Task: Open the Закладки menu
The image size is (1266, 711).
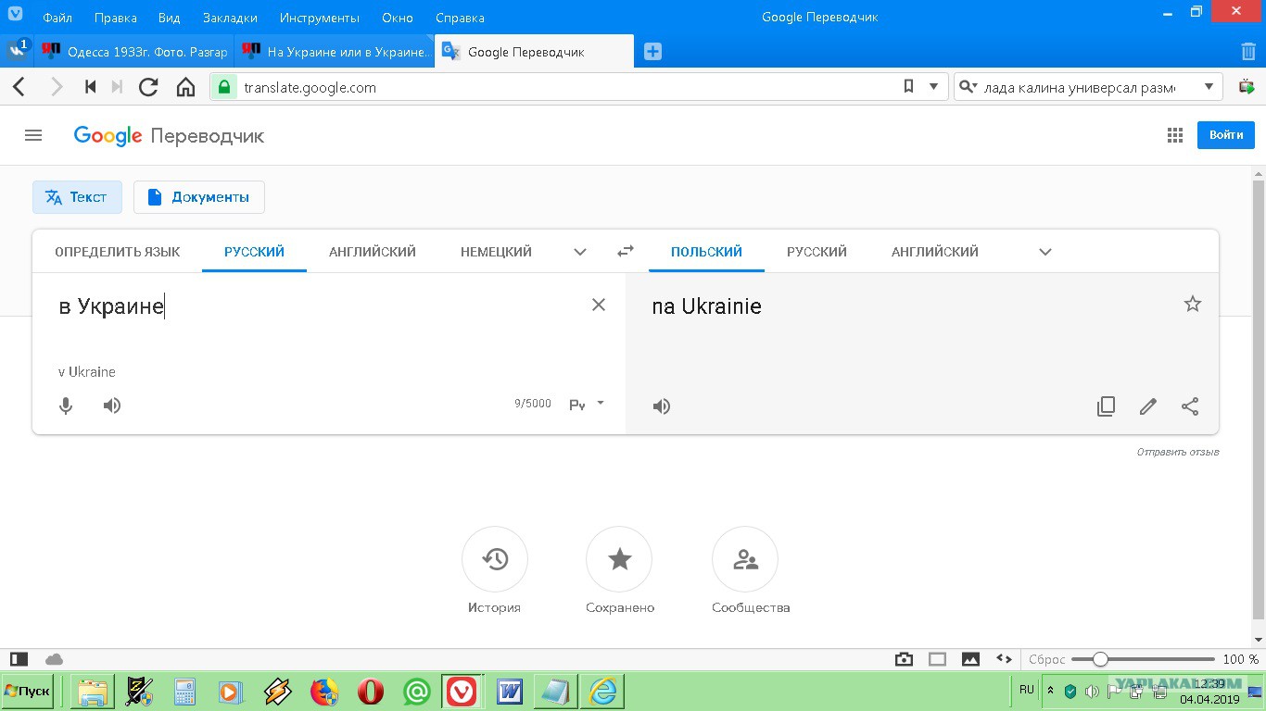Action: click(x=230, y=18)
